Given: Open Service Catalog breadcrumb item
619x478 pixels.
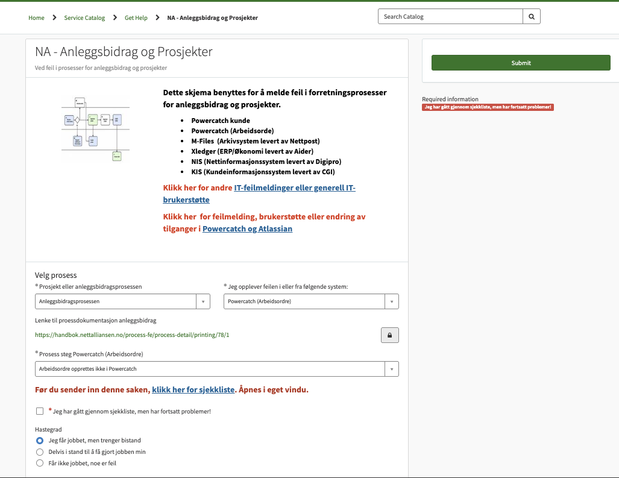Looking at the screenshot, I should [x=84, y=18].
